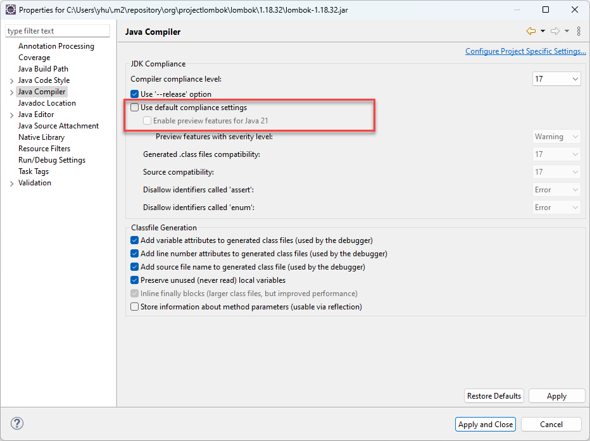Expand the Java Editor tree node
Image resolution: width=590 pixels, height=441 pixels.
tap(11, 115)
